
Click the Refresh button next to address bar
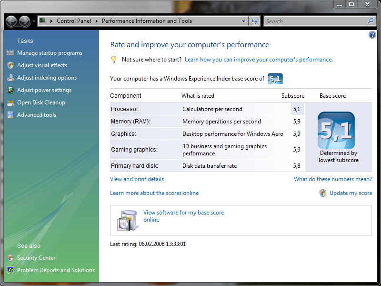pyautogui.click(x=254, y=21)
